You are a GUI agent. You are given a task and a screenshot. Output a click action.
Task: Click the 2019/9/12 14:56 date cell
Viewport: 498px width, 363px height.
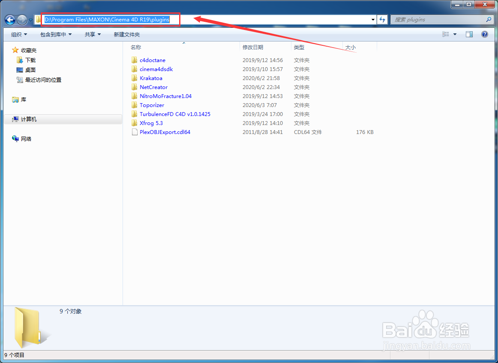point(263,60)
